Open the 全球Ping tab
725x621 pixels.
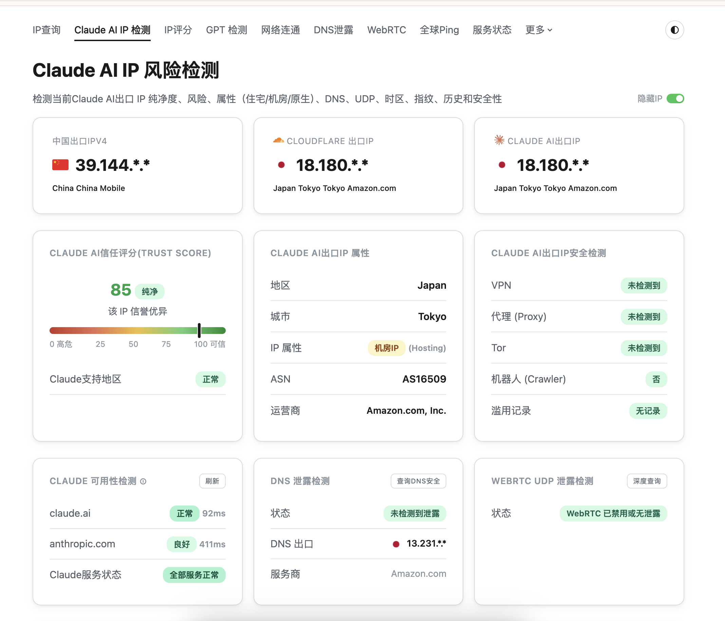439,30
